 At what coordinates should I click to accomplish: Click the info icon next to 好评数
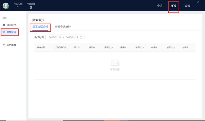[x=112, y=48]
